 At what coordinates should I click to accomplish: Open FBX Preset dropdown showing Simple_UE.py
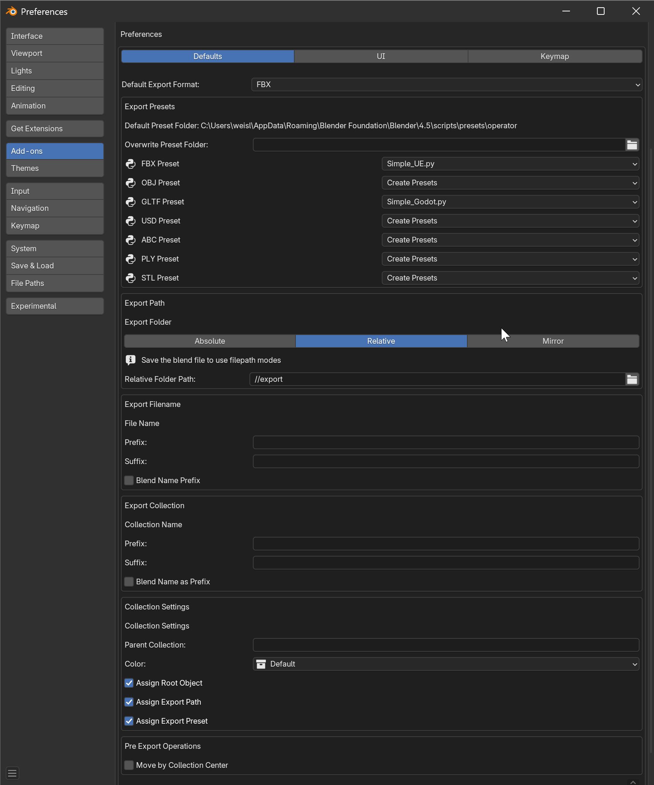pyautogui.click(x=510, y=164)
